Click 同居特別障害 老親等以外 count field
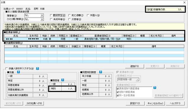The image size is (189, 110). click(105, 94)
